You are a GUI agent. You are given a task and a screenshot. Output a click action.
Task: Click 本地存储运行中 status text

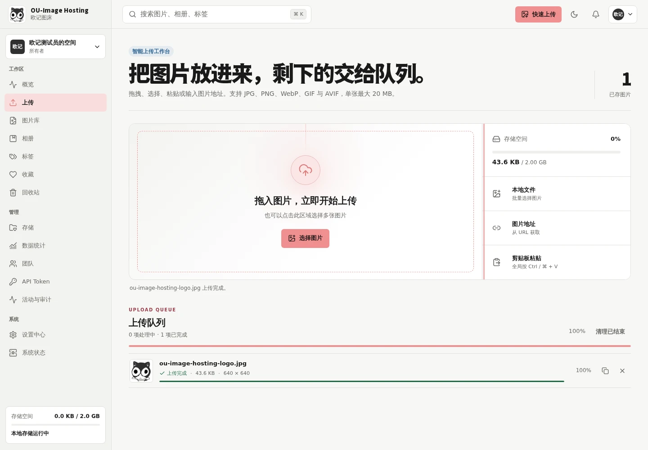click(30, 433)
